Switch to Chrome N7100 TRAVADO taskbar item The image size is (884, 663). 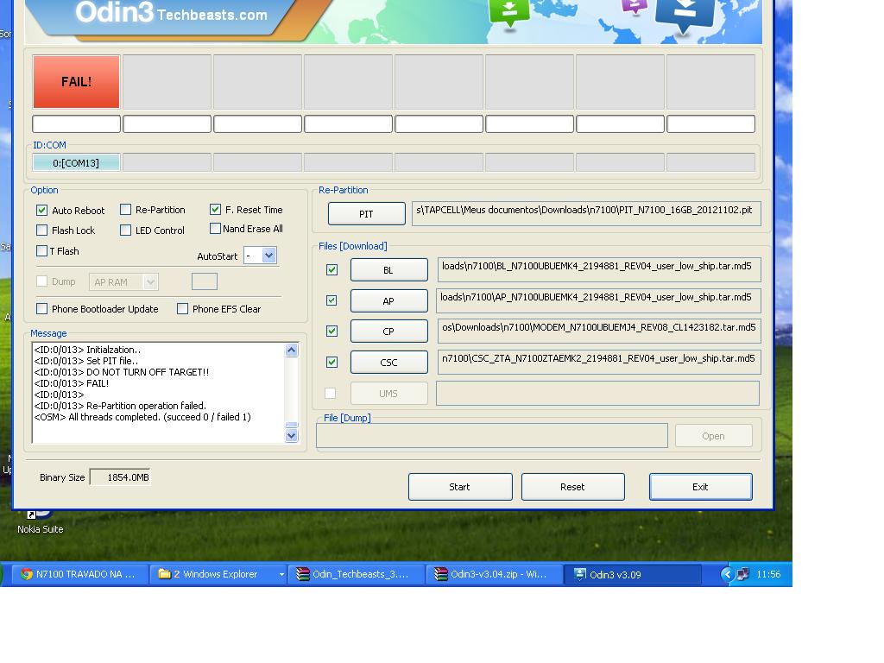79,574
